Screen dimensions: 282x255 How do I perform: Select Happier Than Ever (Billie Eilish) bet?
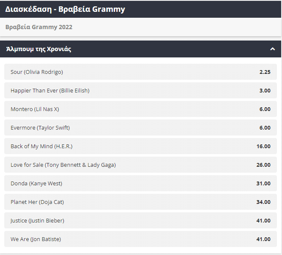click(140, 90)
